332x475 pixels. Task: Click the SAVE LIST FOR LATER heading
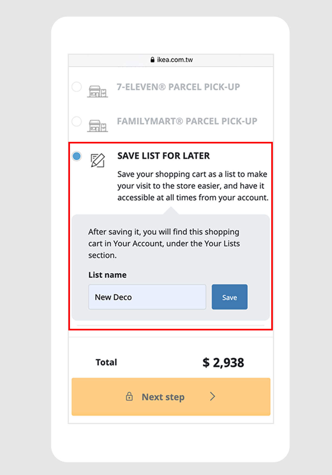tap(163, 156)
